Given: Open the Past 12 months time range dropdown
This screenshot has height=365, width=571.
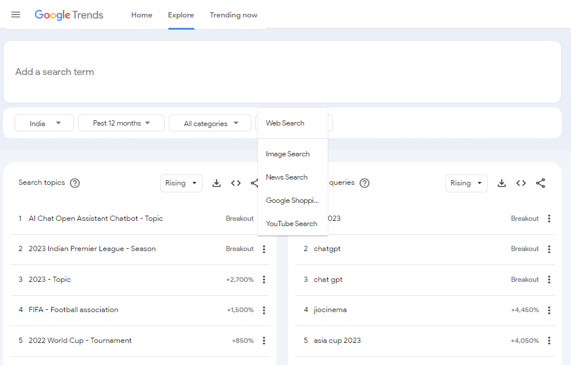Looking at the screenshot, I should [121, 123].
